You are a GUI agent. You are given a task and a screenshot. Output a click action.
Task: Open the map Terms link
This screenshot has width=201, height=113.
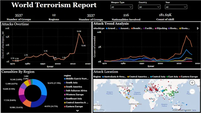coord(194,110)
